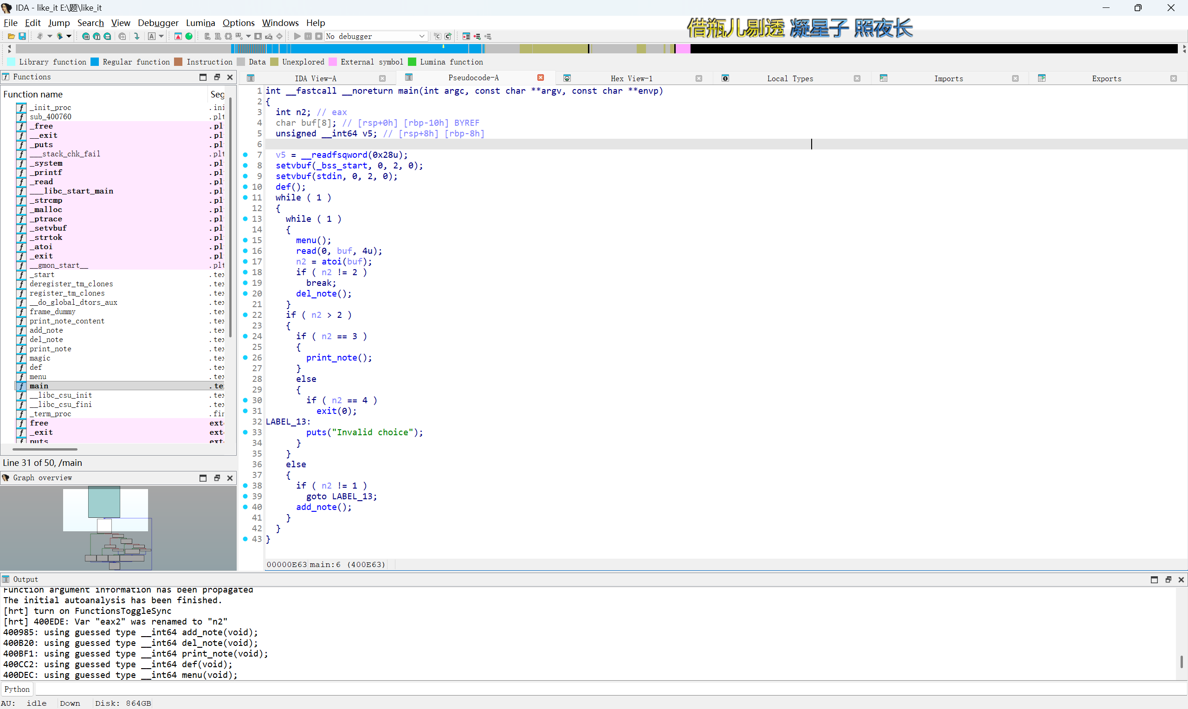Image resolution: width=1188 pixels, height=709 pixels.
Task: Close the Pseudocode-A tab
Action: (541, 77)
